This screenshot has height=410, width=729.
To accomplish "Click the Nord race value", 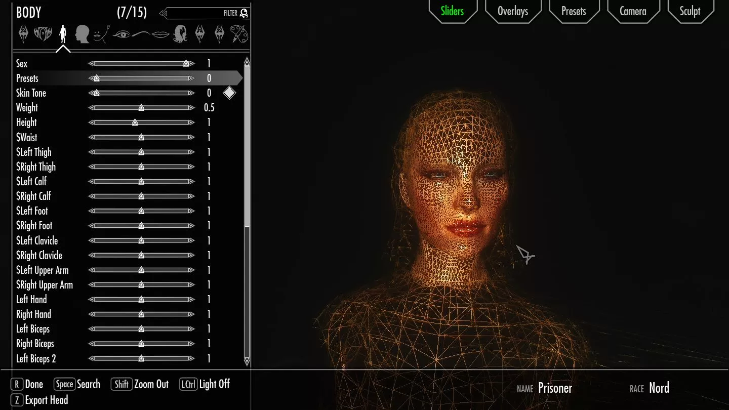I will [x=659, y=388].
